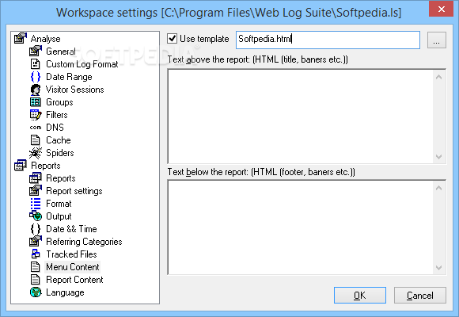The image size is (459, 317).
Task: Go to Date Range settings
Action: point(69,77)
